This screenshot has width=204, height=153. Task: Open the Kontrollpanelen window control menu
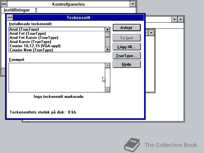tap(4, 4)
